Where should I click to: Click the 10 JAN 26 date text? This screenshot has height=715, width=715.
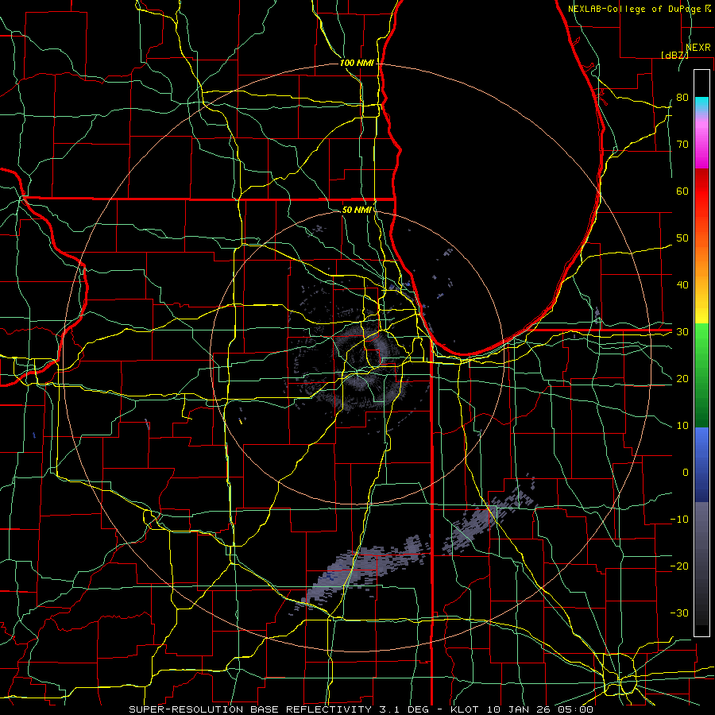517,709
